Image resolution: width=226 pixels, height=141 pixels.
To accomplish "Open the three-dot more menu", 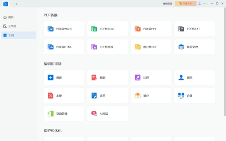I will (205, 3).
